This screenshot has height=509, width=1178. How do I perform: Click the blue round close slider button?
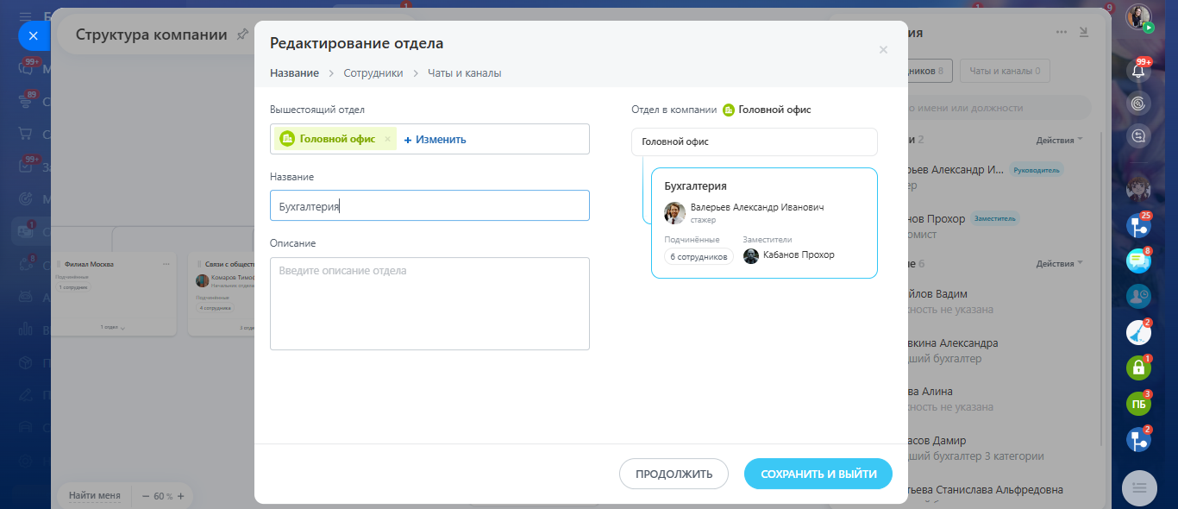pos(33,36)
